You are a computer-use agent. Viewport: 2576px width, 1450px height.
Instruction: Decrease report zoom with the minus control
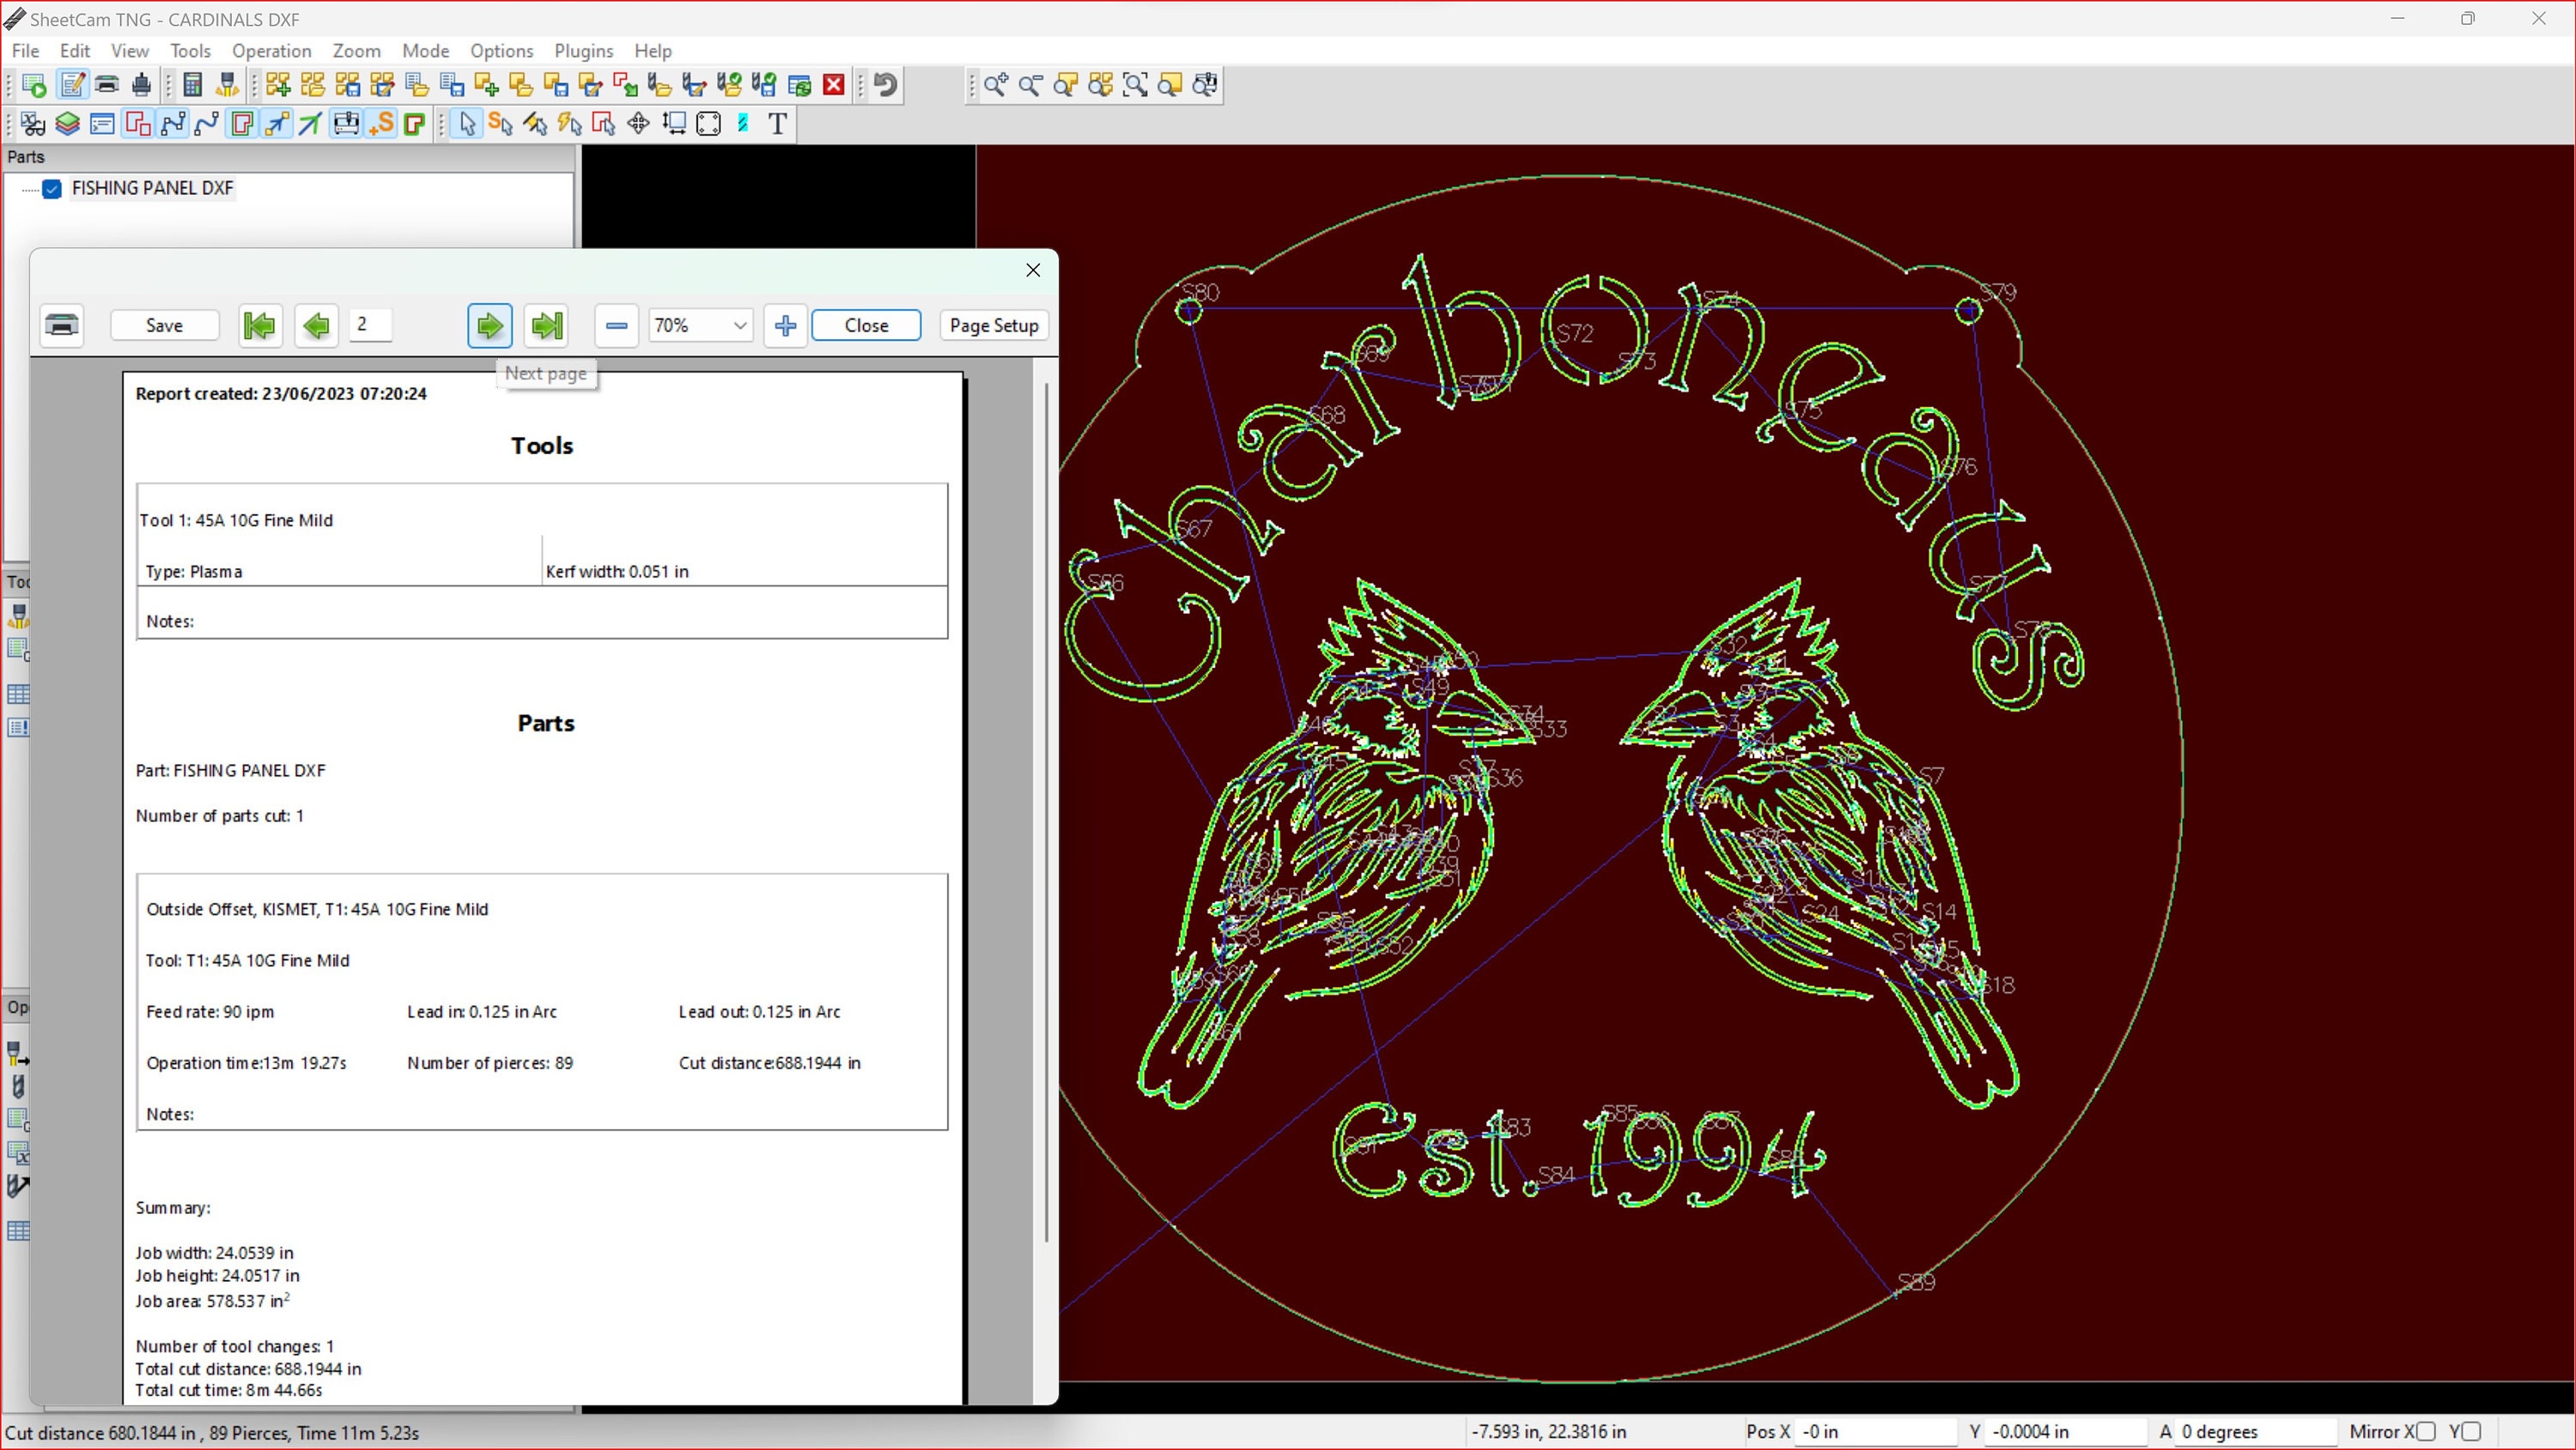click(616, 325)
